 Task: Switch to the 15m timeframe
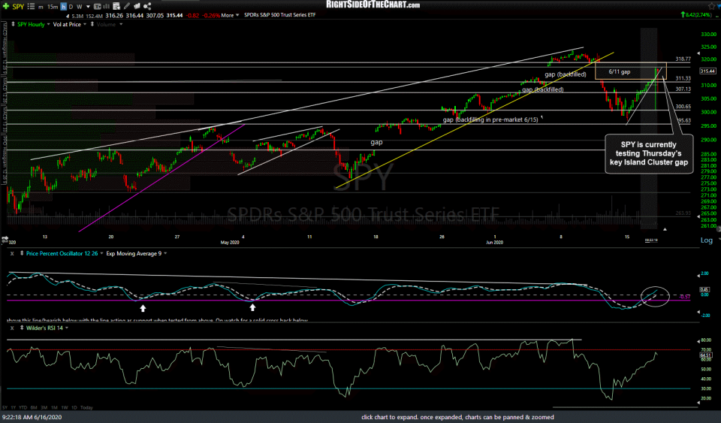[53, 7]
